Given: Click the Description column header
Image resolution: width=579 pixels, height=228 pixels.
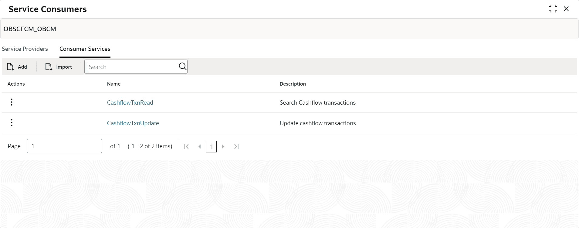Looking at the screenshot, I should coord(293,84).
